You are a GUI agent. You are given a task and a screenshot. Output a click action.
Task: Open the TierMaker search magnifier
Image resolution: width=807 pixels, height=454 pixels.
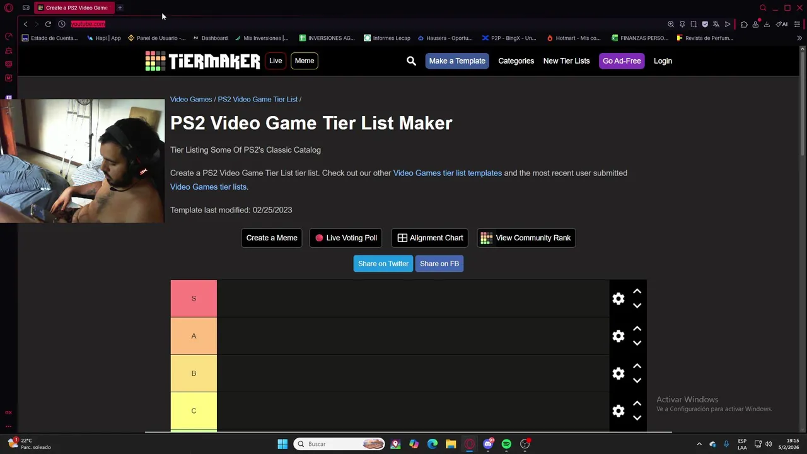point(411,61)
